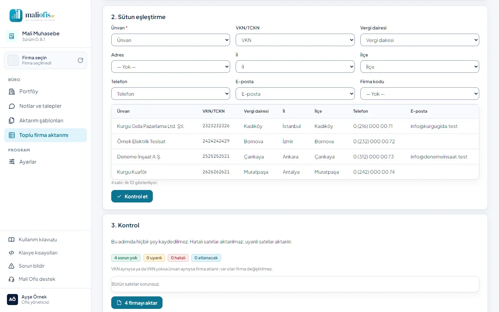Click the Mali Ofis destek headset icon

tap(11, 279)
